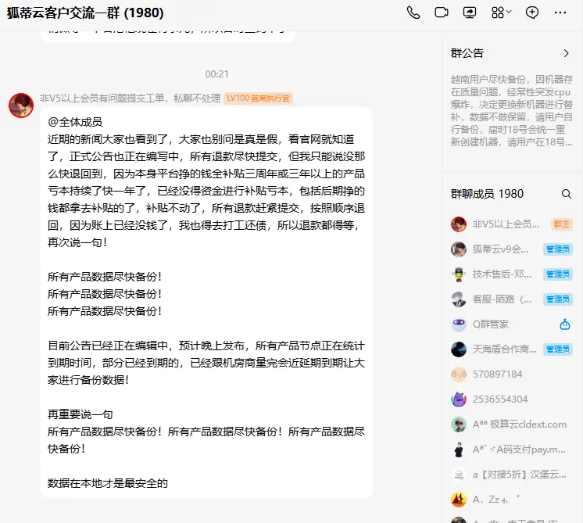The image size is (583, 523).
Task: Click avatar of A码支付 member
Action: (x=459, y=450)
